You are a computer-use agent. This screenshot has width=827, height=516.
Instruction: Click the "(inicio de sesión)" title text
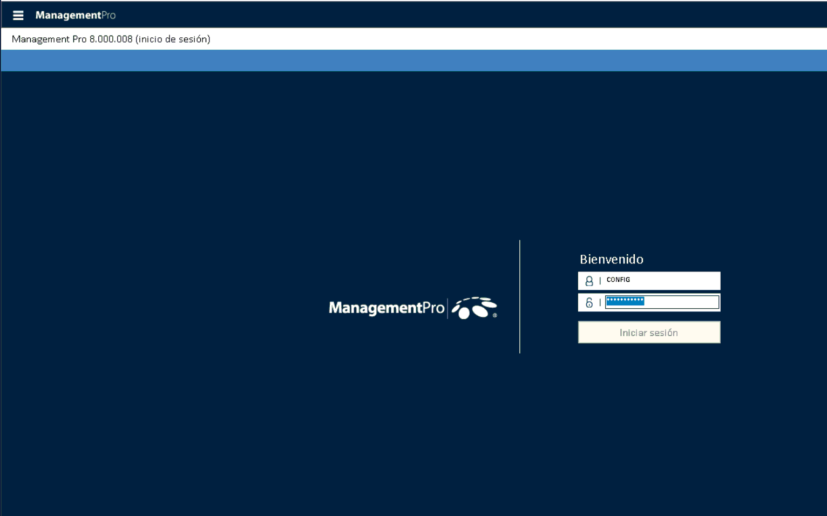coord(173,39)
